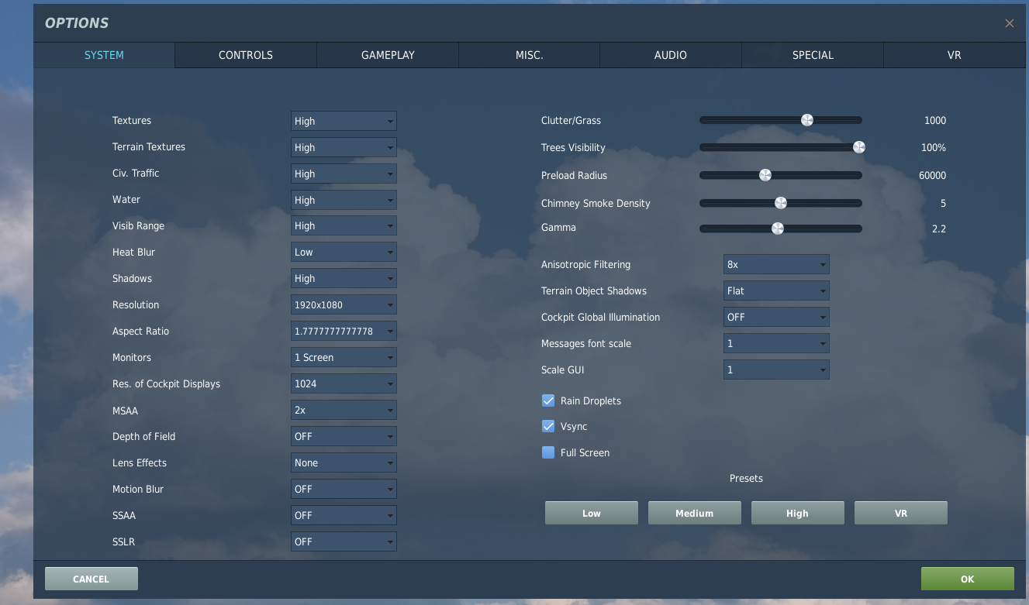Change the Water quality dropdown
The width and height of the screenshot is (1029, 605).
click(x=344, y=200)
